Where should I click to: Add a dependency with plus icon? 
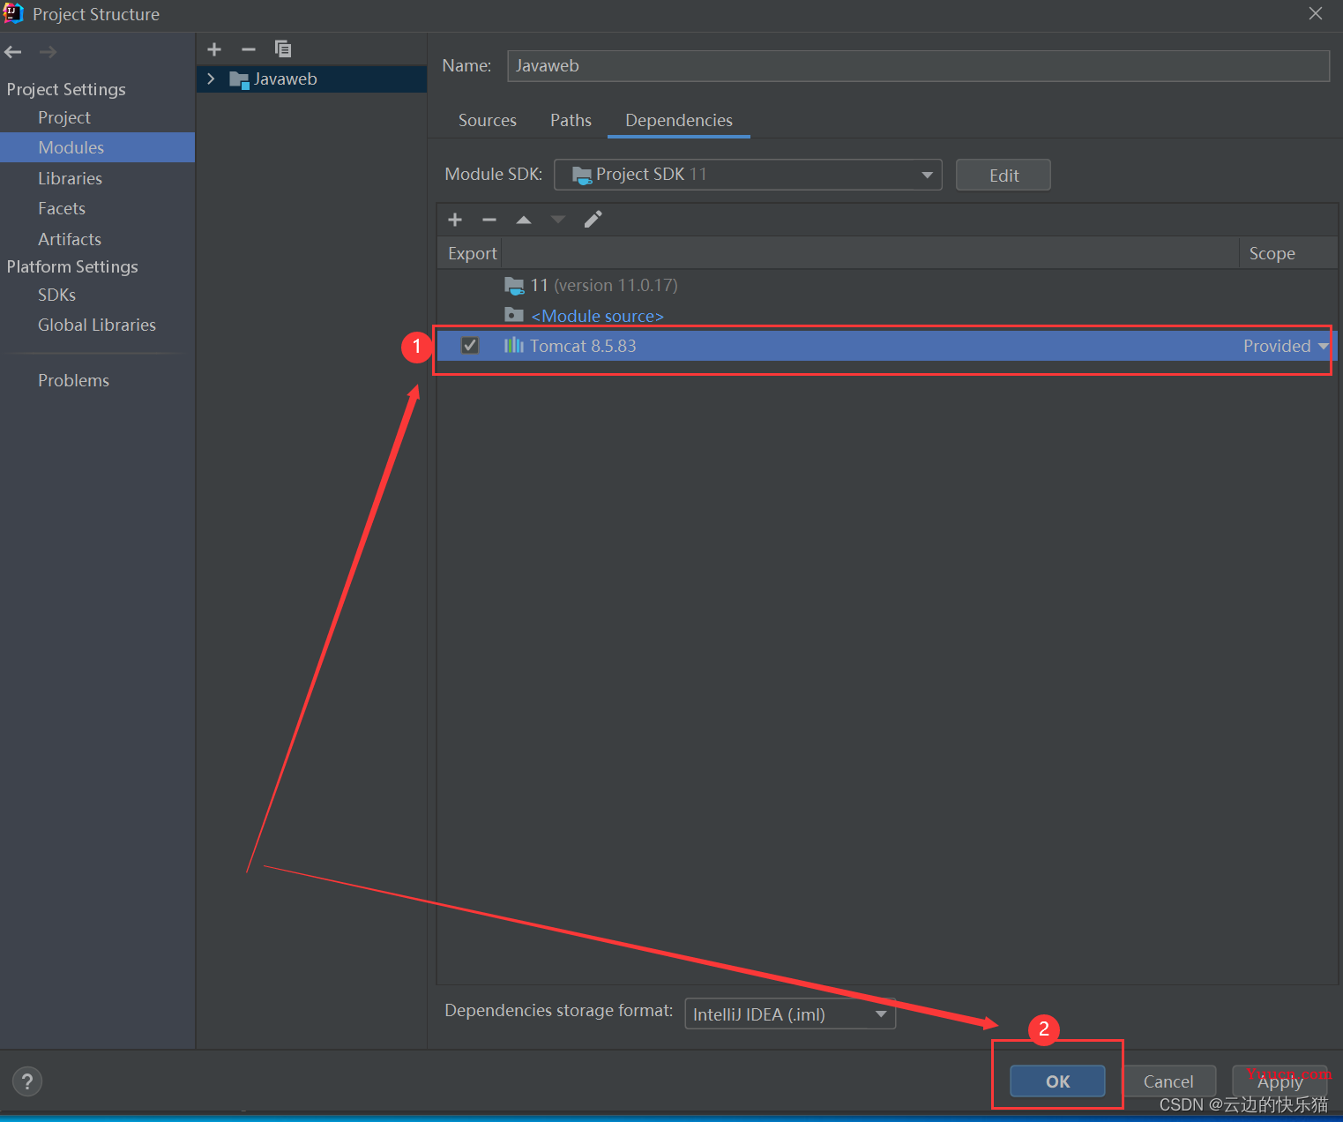(455, 220)
